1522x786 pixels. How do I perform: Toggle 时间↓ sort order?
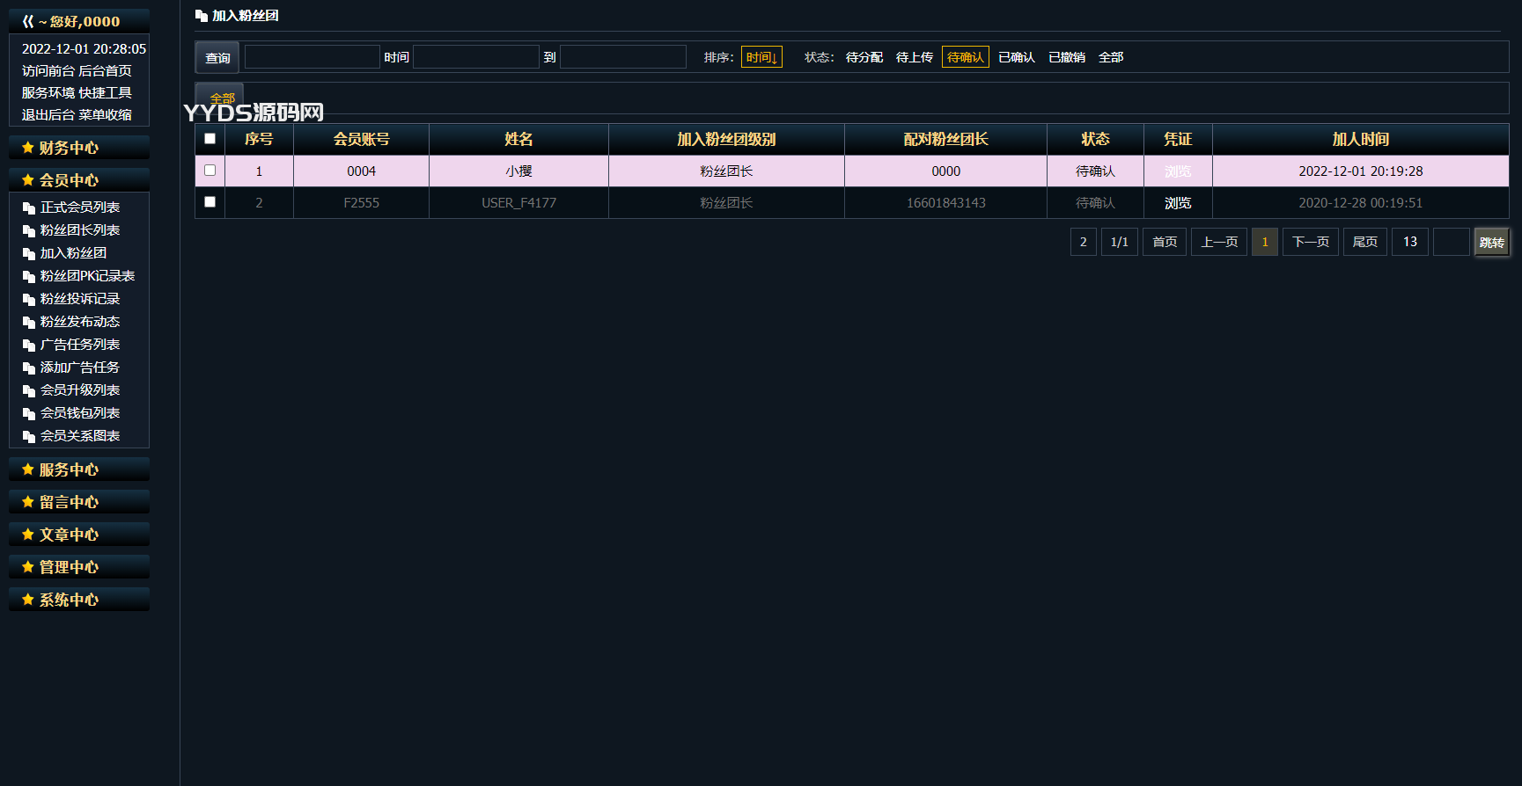click(761, 57)
